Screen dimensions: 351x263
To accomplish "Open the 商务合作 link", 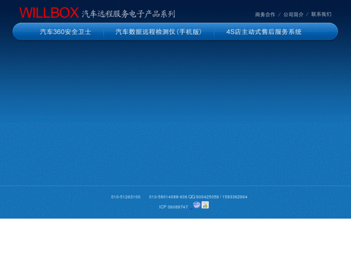I will pyautogui.click(x=265, y=14).
